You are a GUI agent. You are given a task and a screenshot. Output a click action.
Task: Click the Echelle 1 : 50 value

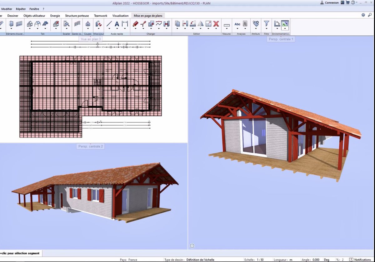(261, 260)
